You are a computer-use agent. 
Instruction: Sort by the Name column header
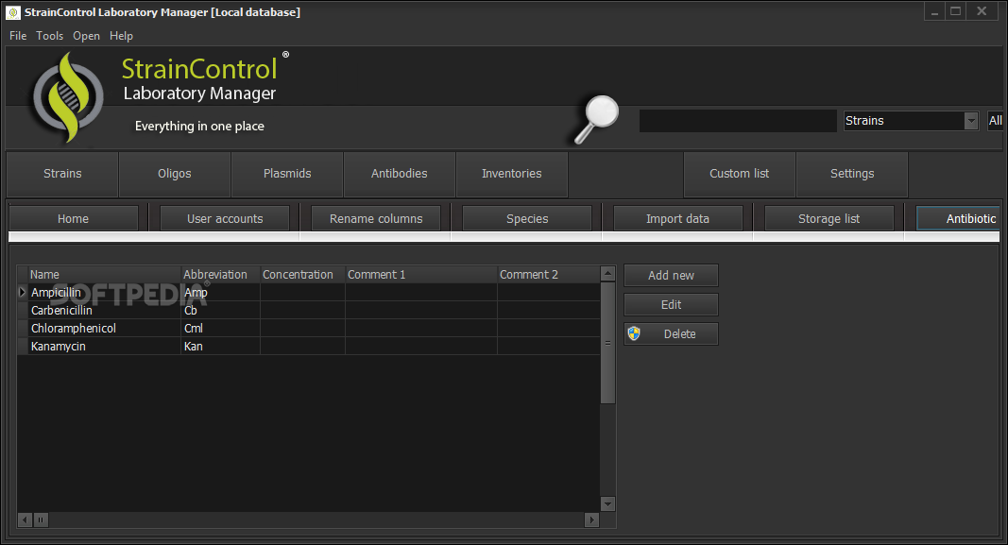pos(105,275)
